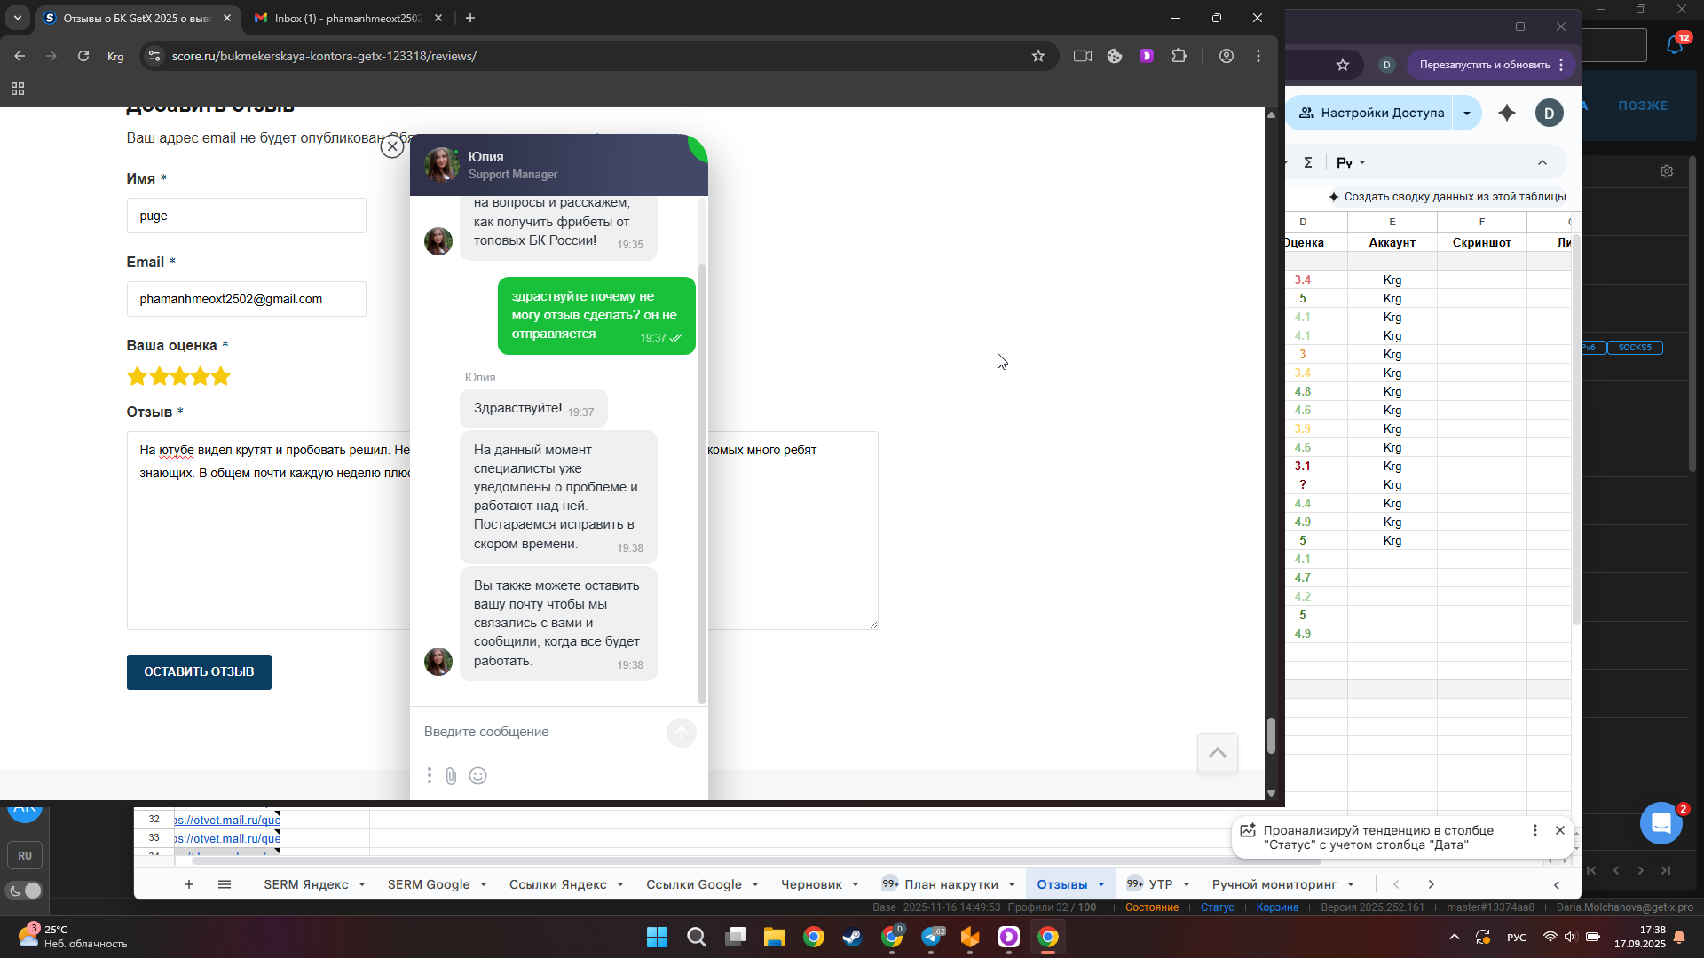Click the purple extension icon in the toolbar
This screenshot has width=1704, height=958.
coord(1147,56)
